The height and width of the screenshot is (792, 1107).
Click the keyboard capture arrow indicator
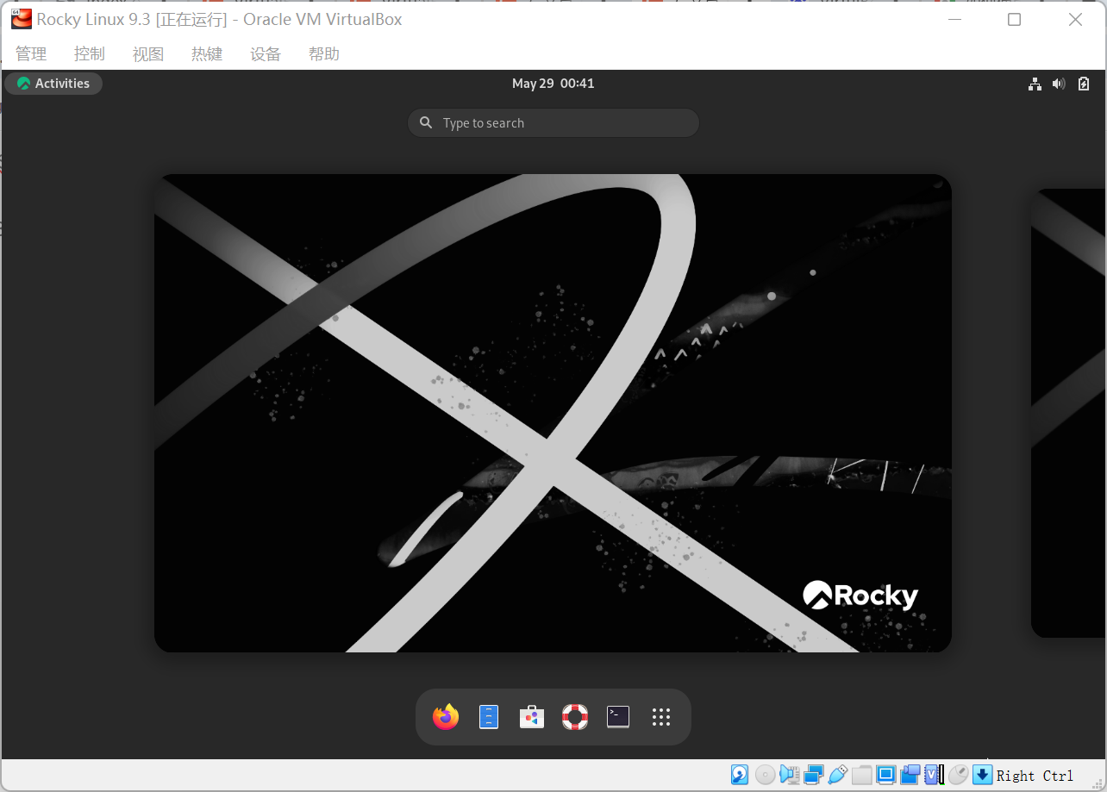click(x=982, y=775)
